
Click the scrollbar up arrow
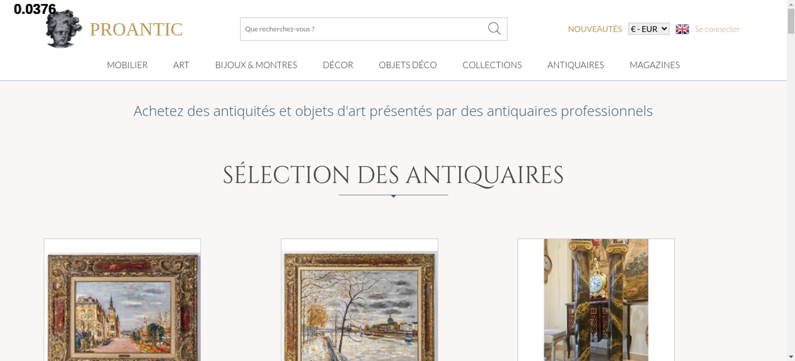[791, 4]
